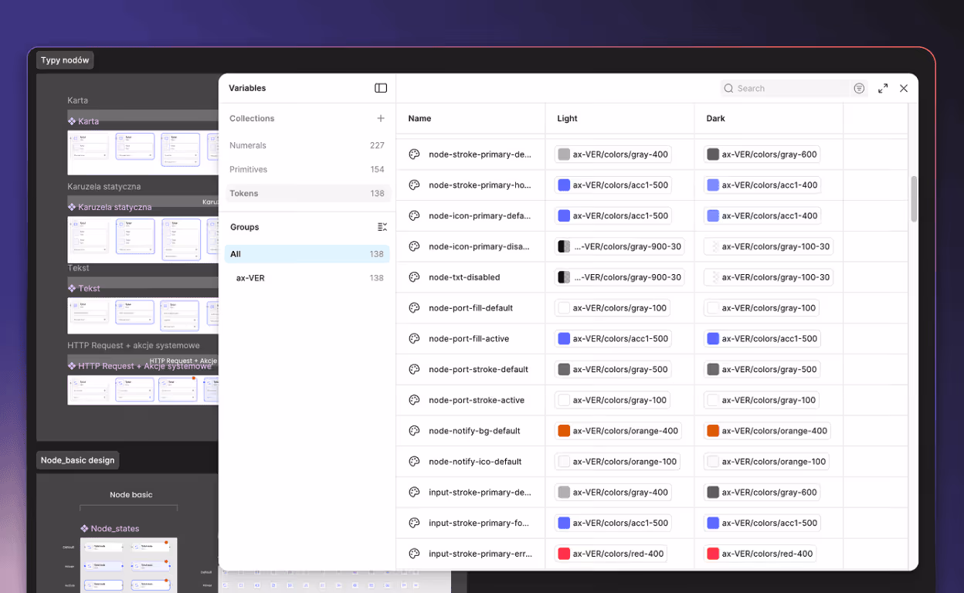The width and height of the screenshot is (964, 593).
Task: Click palette icon of node-notify-ico-default row
Action: coord(414,462)
